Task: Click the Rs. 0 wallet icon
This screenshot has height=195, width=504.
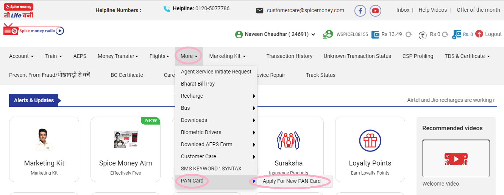Action: [457, 34]
